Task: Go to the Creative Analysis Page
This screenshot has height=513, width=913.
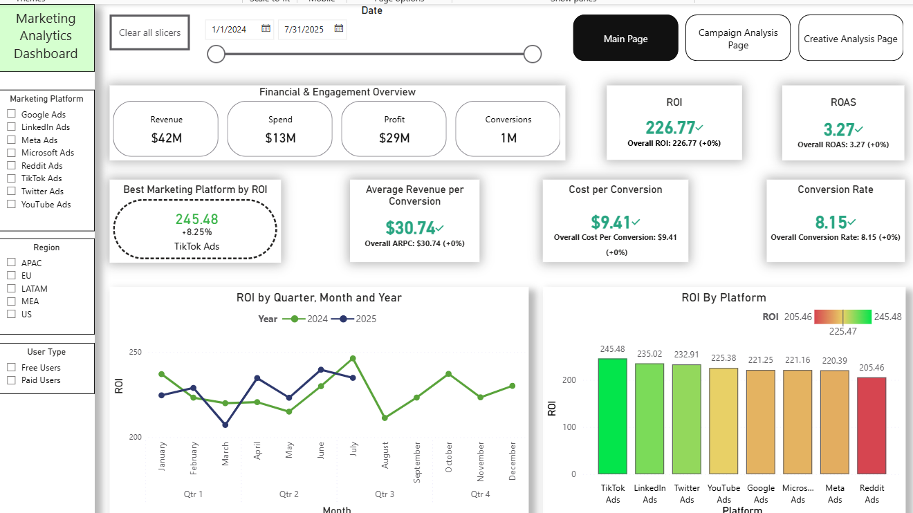Action: pyautogui.click(x=850, y=39)
